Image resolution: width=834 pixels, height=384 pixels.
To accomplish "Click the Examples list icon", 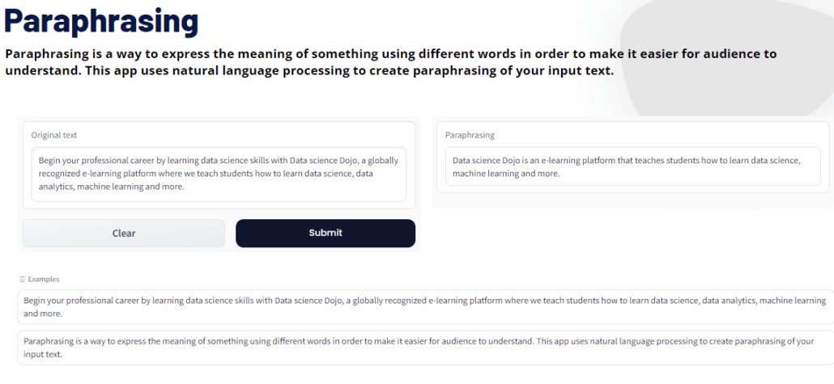I will click(x=22, y=279).
